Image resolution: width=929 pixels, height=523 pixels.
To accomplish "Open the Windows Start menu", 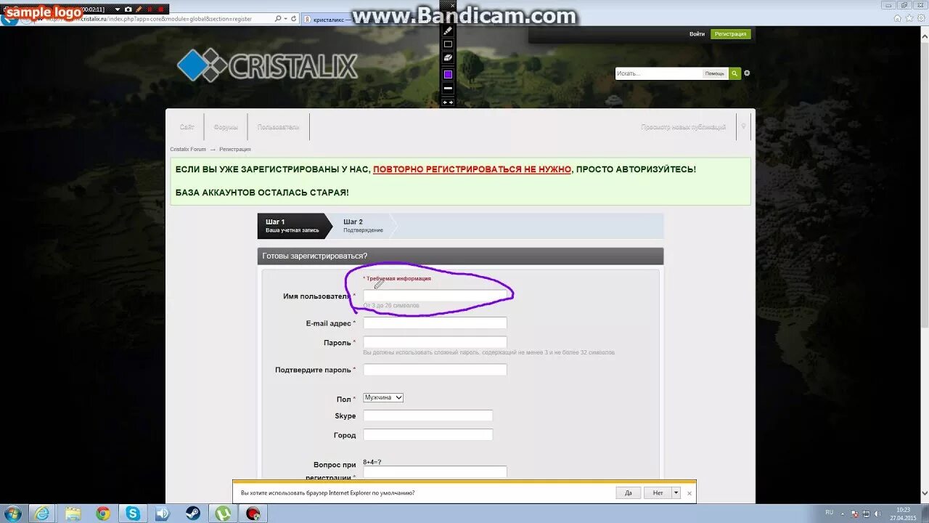I will tap(12, 514).
